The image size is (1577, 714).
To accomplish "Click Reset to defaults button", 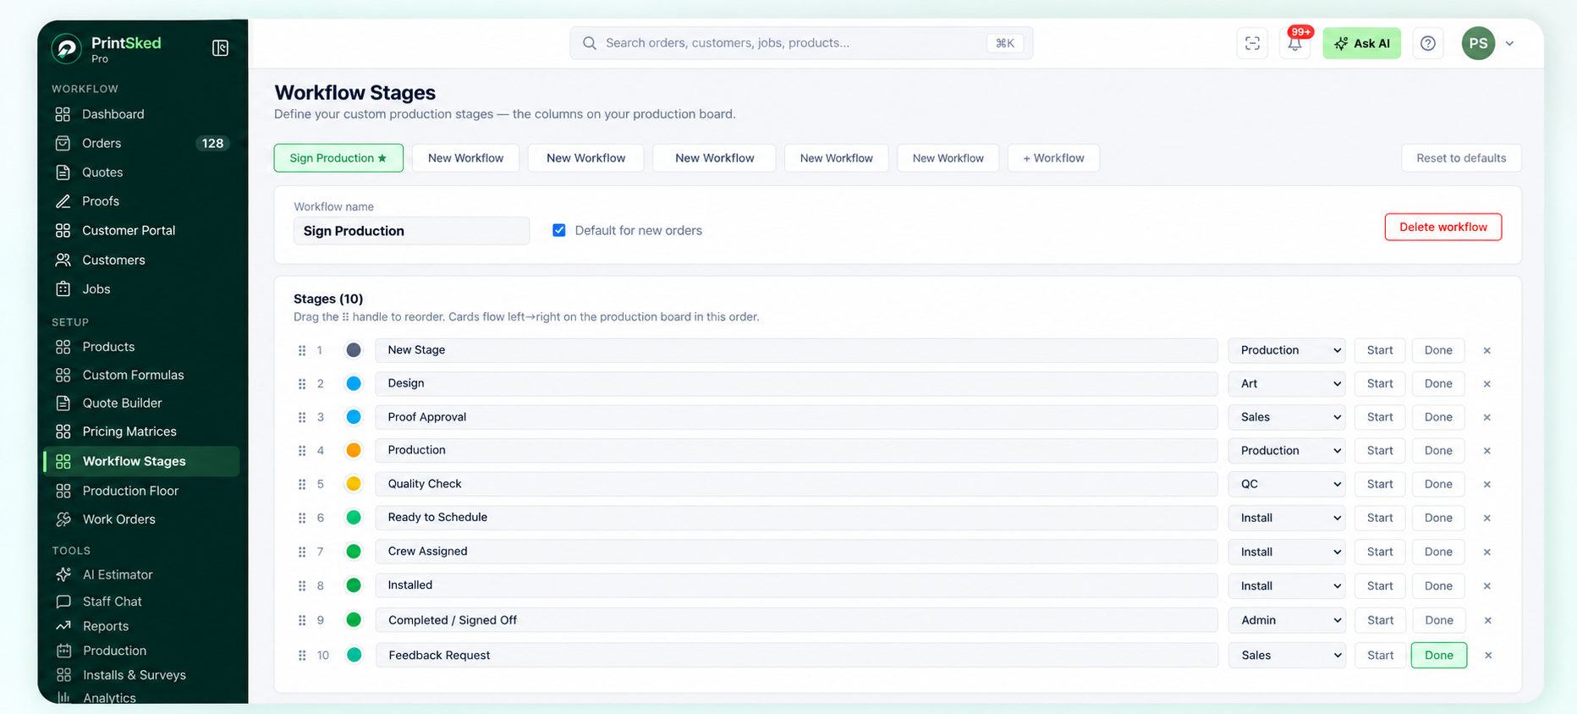I will (x=1461, y=158).
